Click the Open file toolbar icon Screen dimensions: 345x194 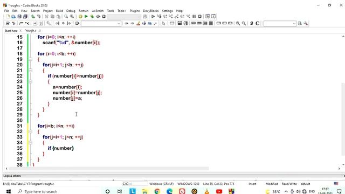click(13, 17)
